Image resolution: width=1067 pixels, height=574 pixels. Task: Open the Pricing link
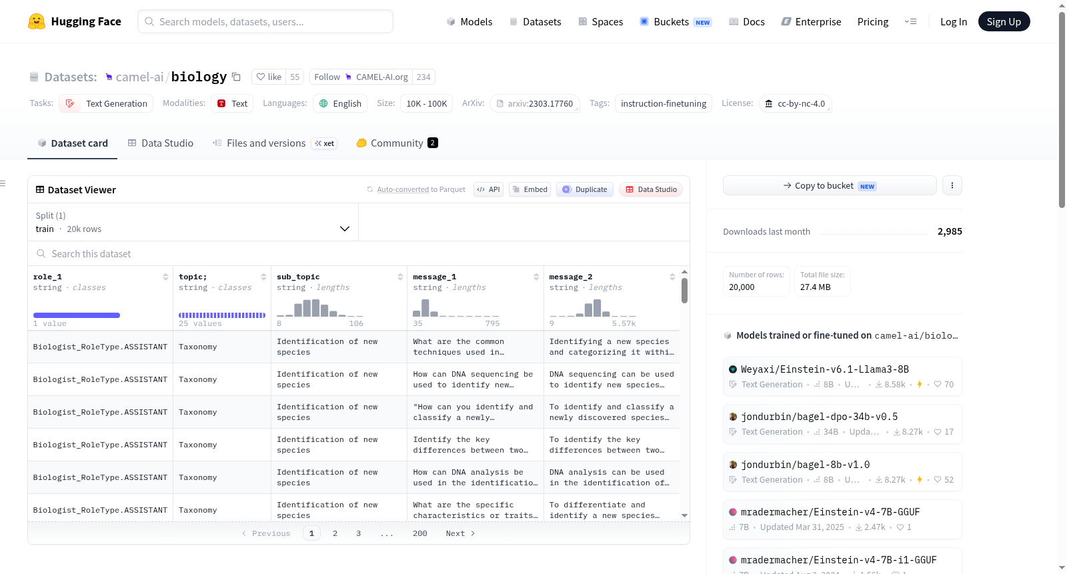pyautogui.click(x=873, y=21)
